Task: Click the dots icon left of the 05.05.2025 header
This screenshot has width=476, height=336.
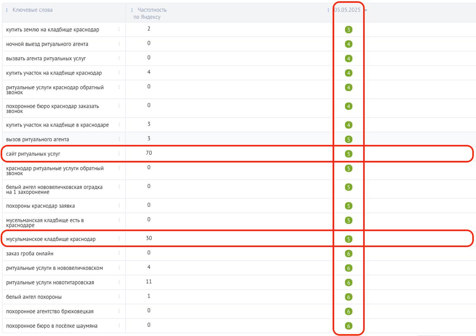Action: tap(328, 10)
